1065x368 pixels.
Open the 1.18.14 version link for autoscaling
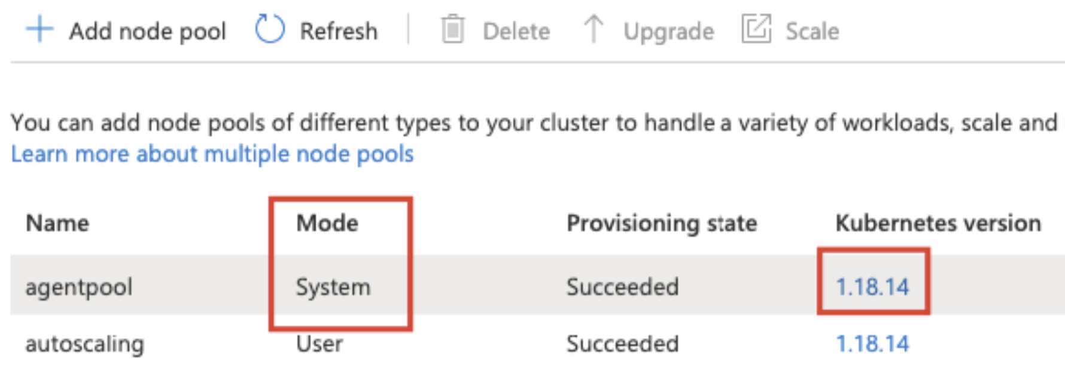(872, 344)
